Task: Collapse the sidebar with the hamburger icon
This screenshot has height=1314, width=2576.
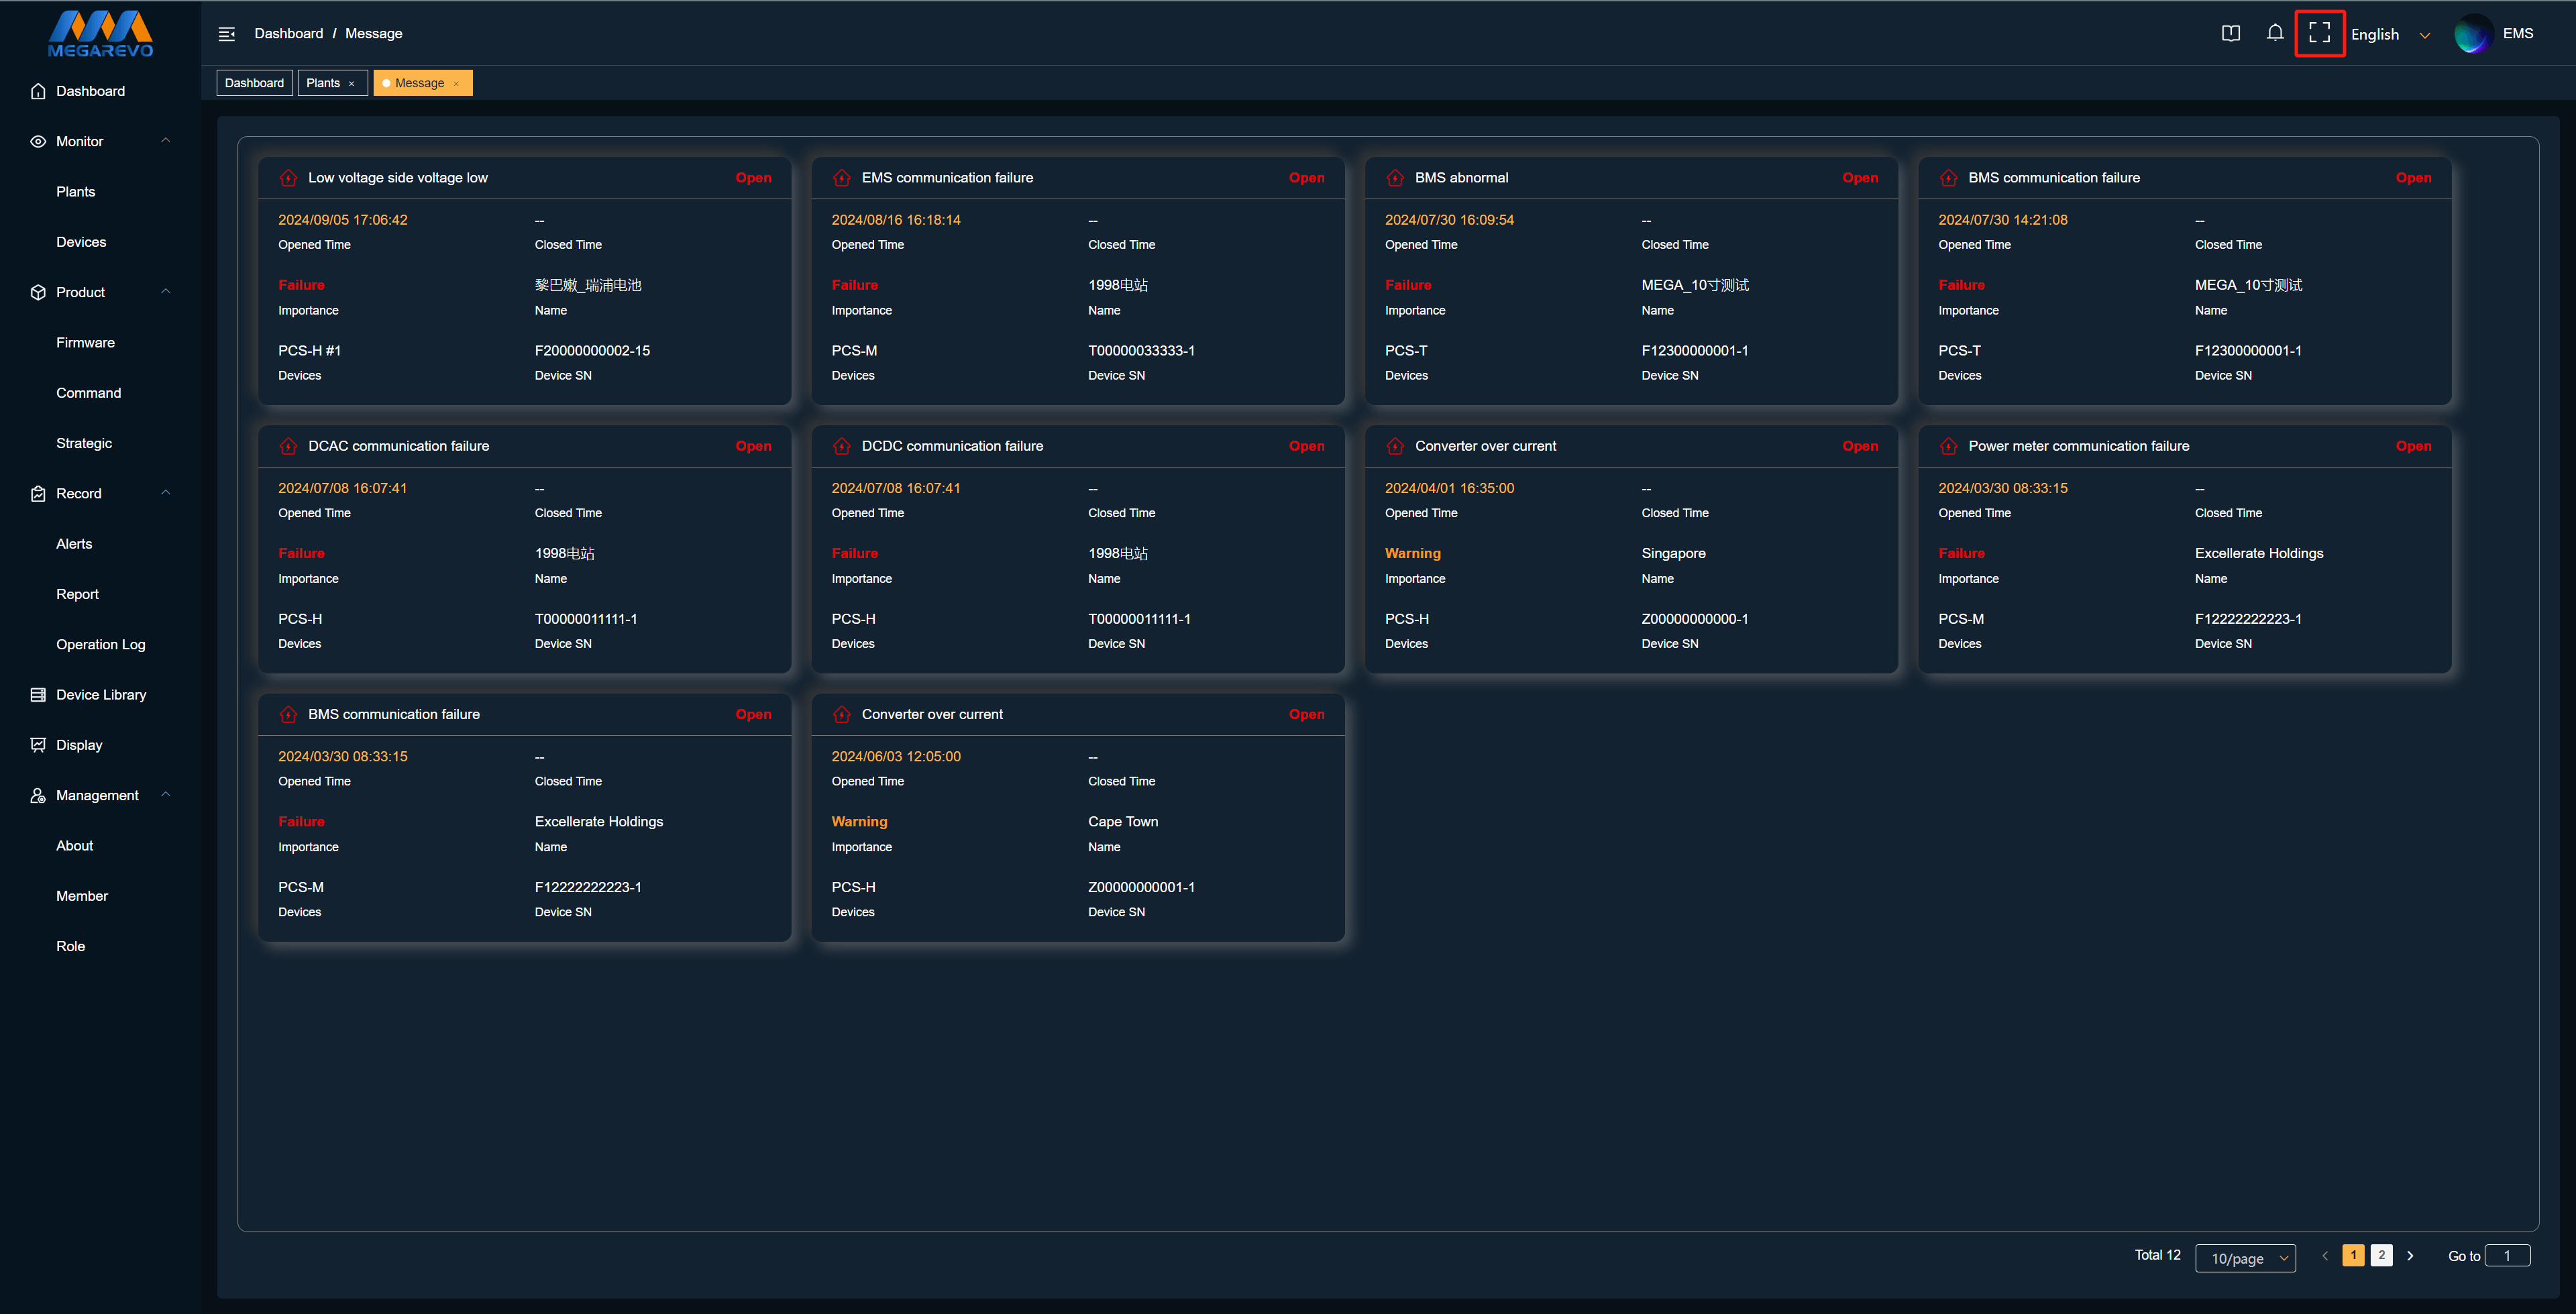Action: pos(227,34)
